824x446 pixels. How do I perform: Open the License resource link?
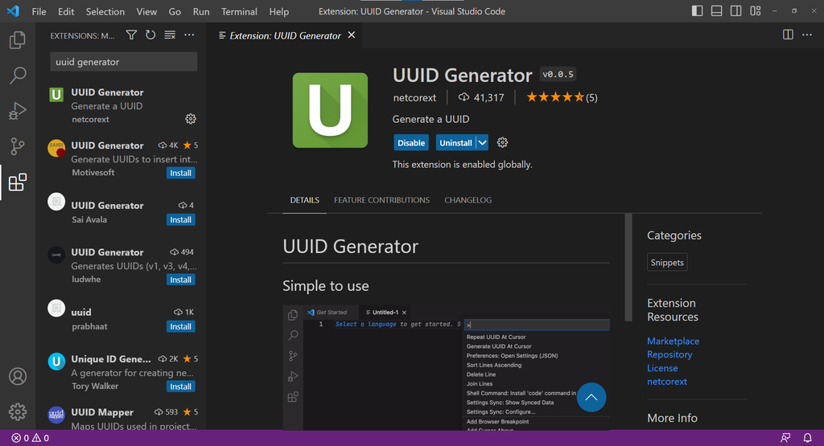[662, 368]
